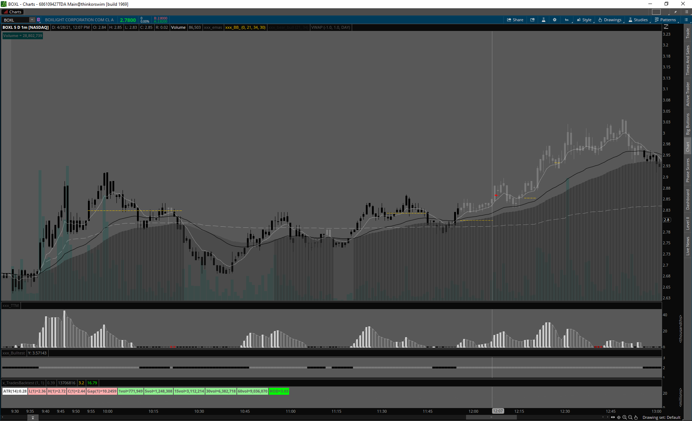This screenshot has width=692, height=421.
Task: Open the Drawings menu
Action: click(x=610, y=20)
